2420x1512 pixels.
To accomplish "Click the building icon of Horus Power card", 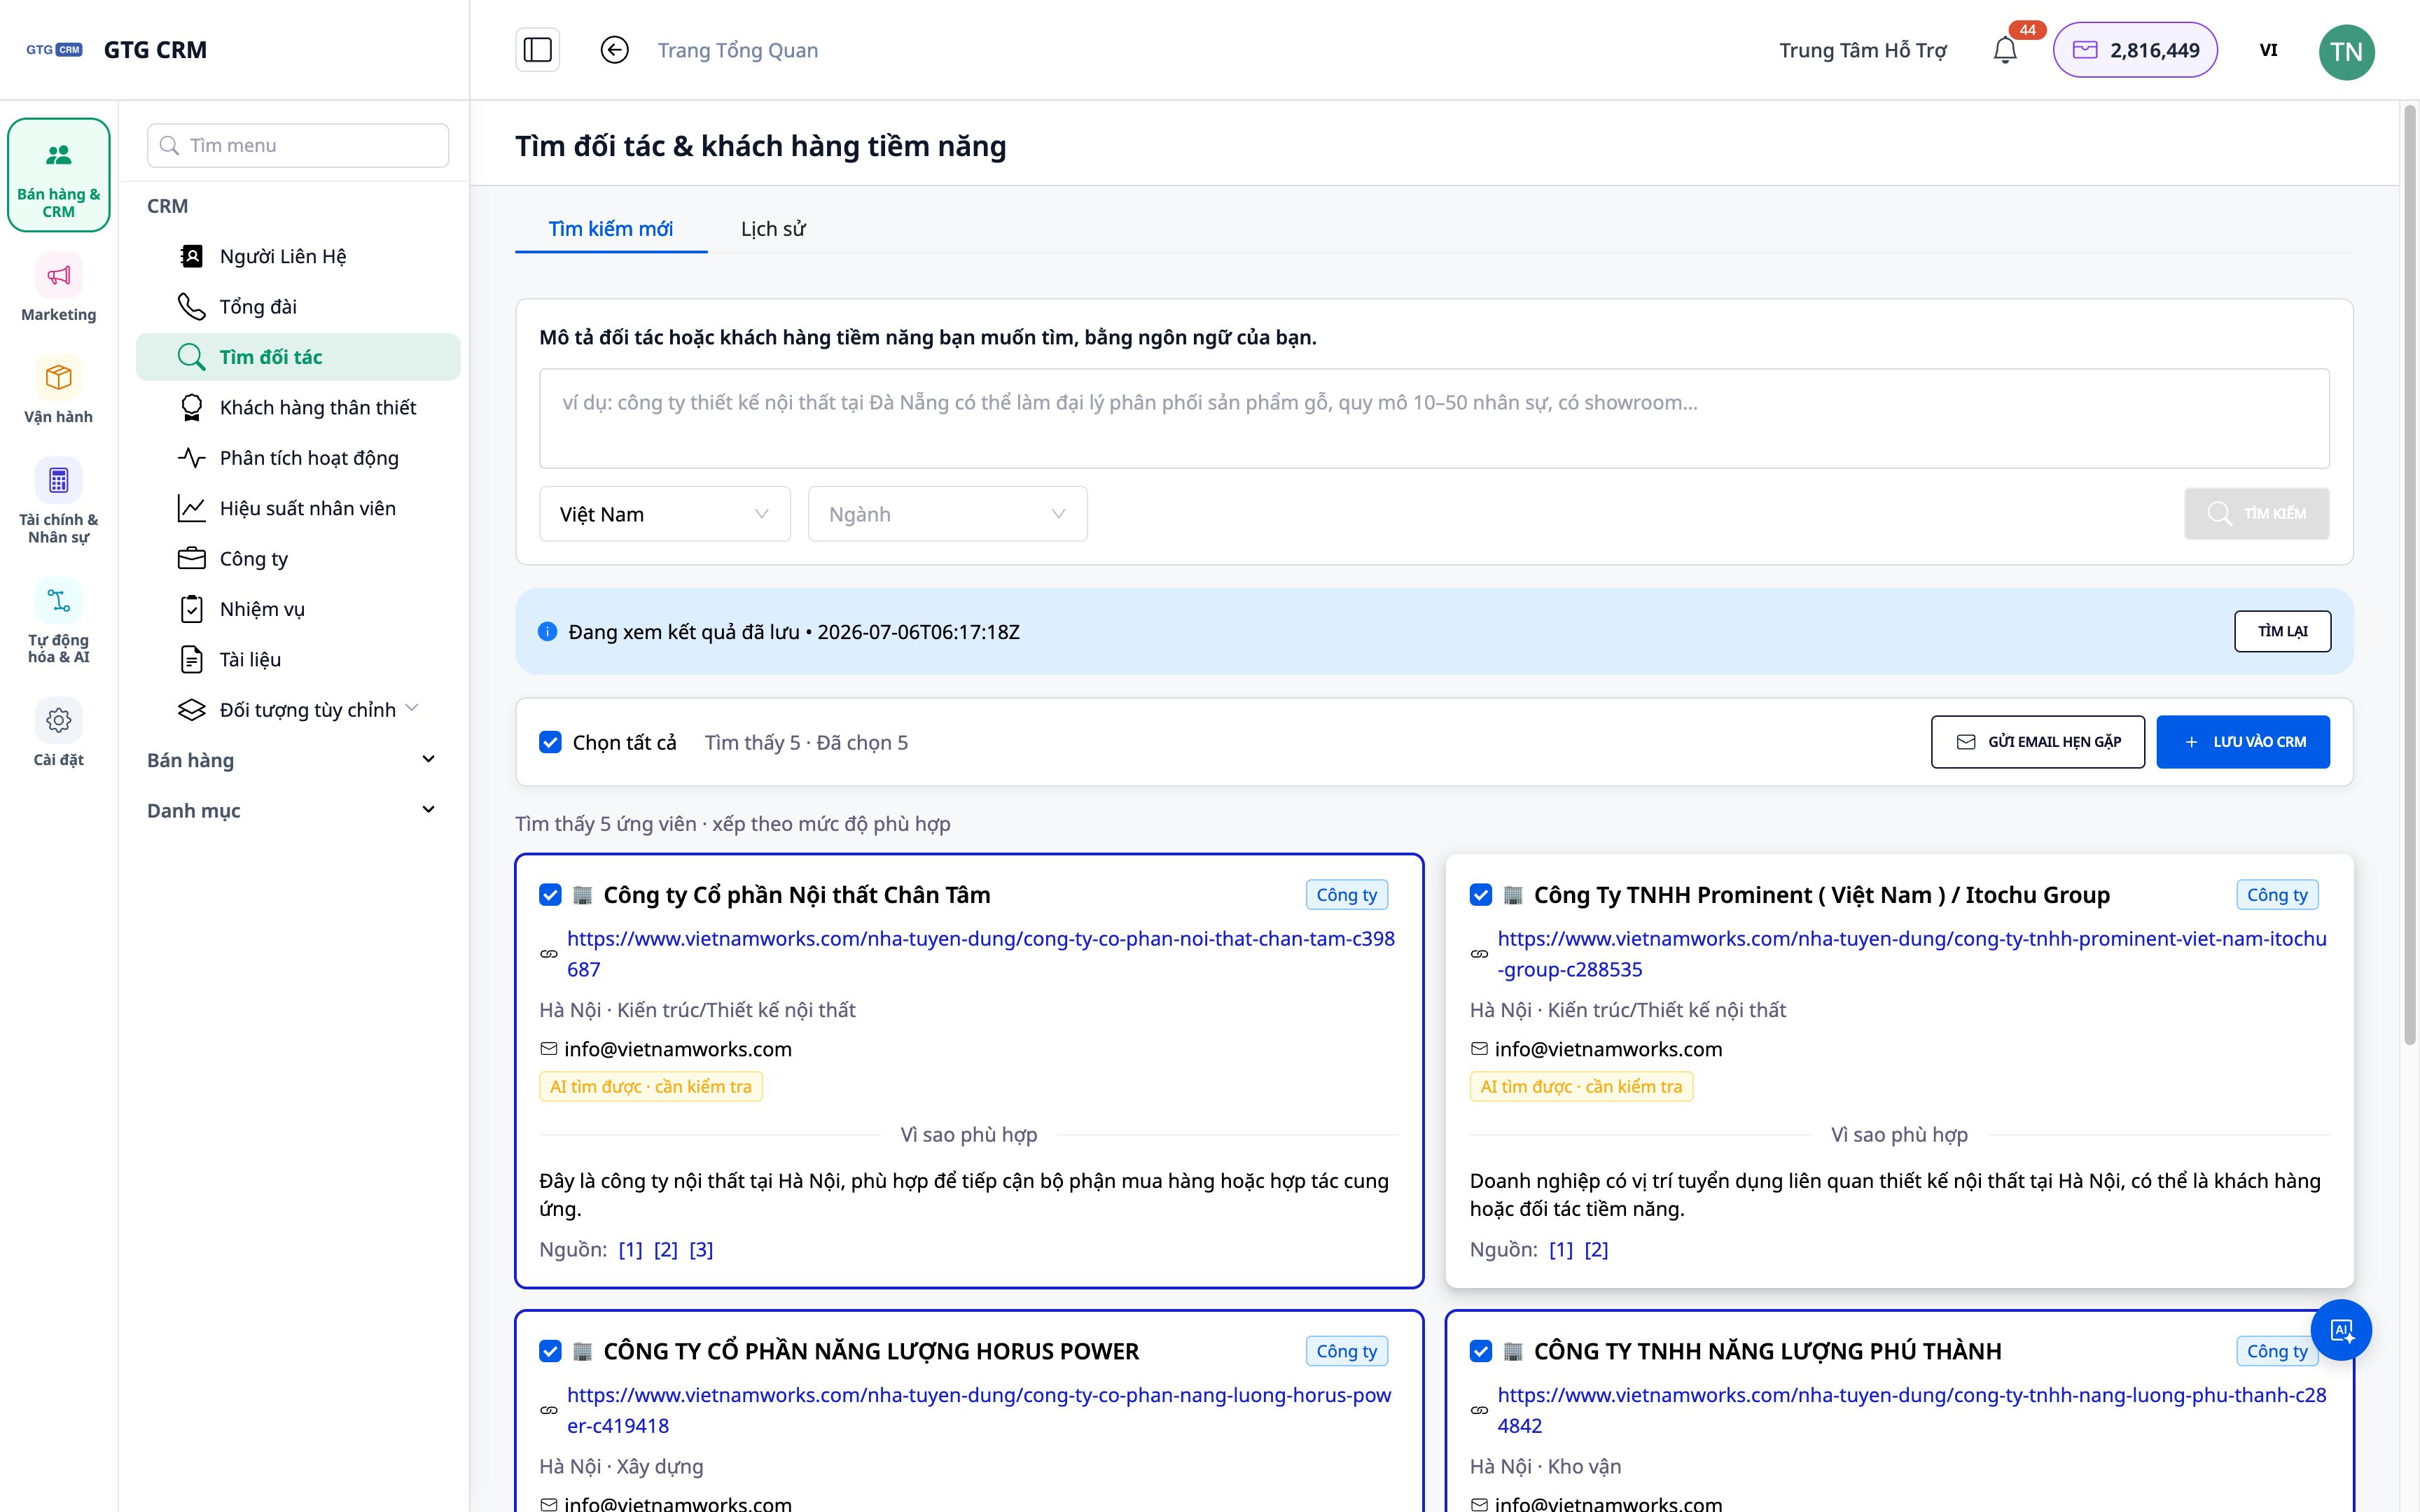I will (582, 1351).
